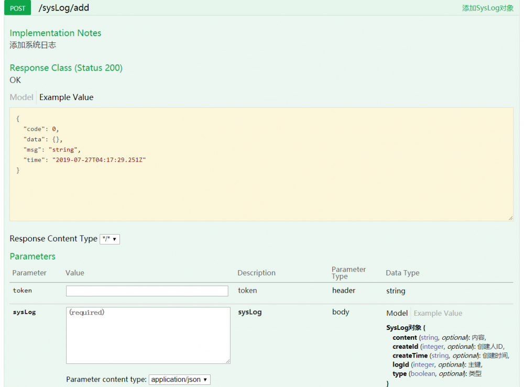
Task: Click the Description column header
Action: coord(256,273)
